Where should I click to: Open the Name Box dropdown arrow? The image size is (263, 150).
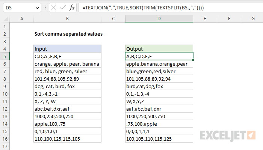pyautogui.click(x=37, y=8)
